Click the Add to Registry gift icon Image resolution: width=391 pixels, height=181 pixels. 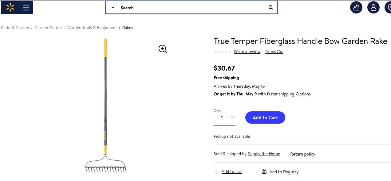click(264, 171)
